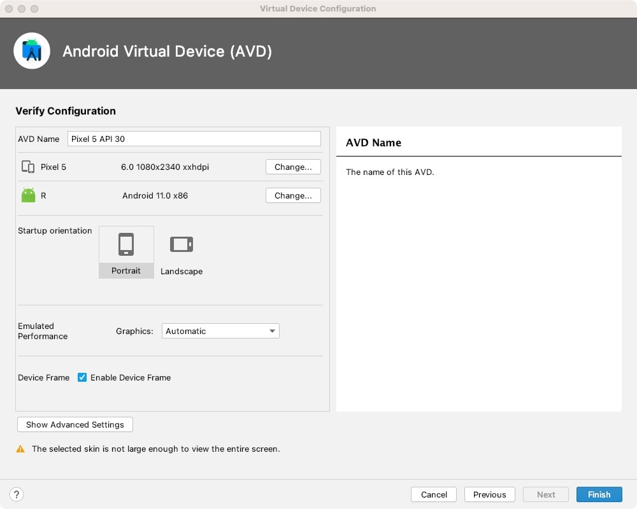Viewport: 637px width, 509px height.
Task: Show Advanced Settings
Action: point(75,424)
